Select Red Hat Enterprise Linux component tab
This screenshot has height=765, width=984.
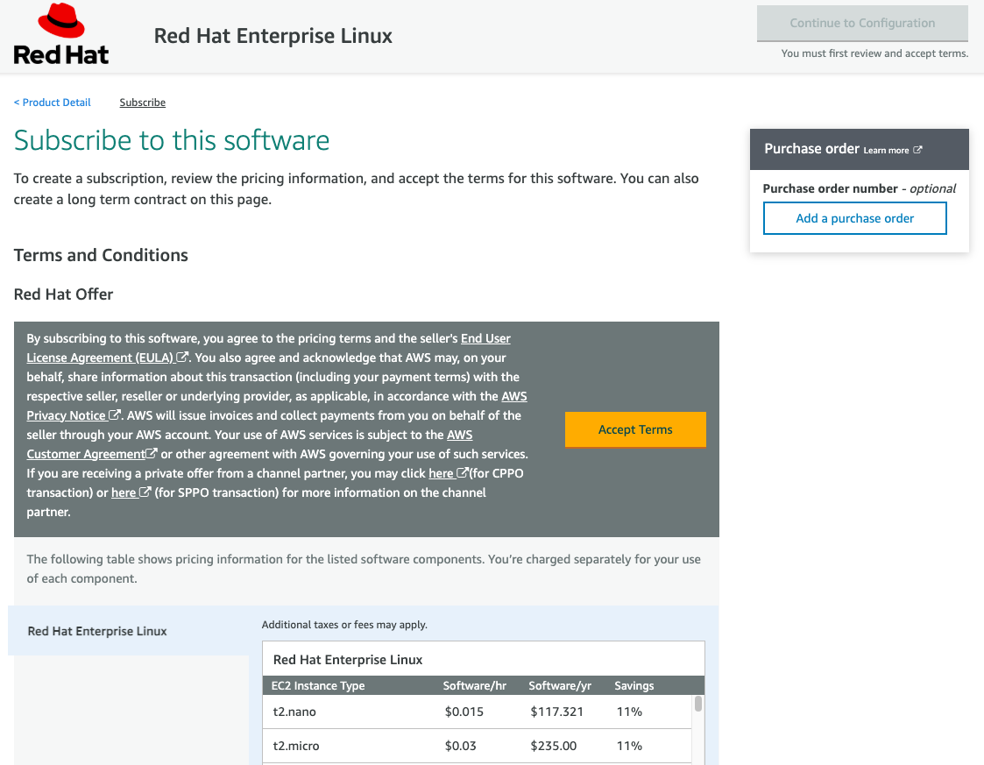pyautogui.click(x=128, y=631)
